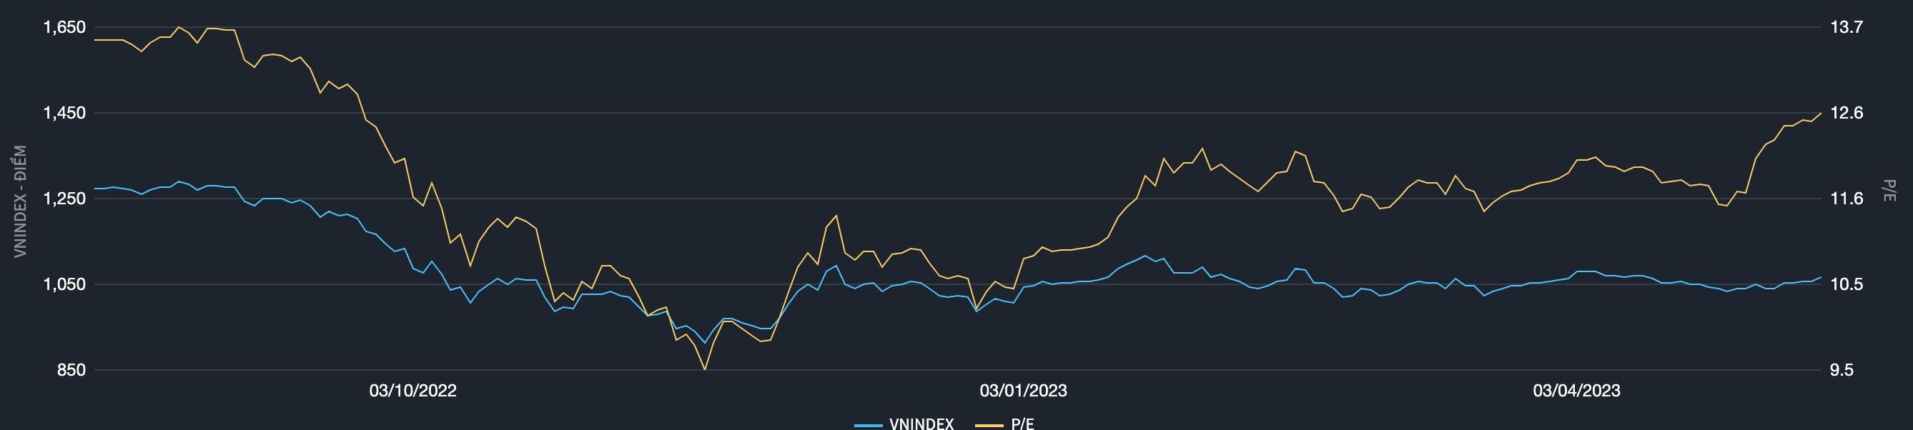Select the 03/01/2023 date on the x-axis
This screenshot has width=1913, height=430.
coord(1022,391)
